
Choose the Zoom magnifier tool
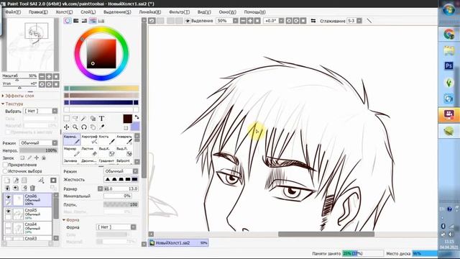tap(75, 127)
